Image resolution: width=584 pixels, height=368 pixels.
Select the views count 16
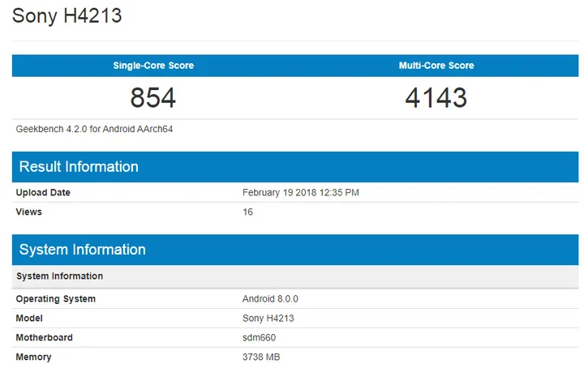[247, 212]
